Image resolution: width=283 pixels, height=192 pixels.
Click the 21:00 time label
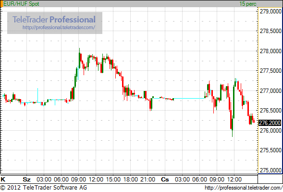[x=148, y=180]
